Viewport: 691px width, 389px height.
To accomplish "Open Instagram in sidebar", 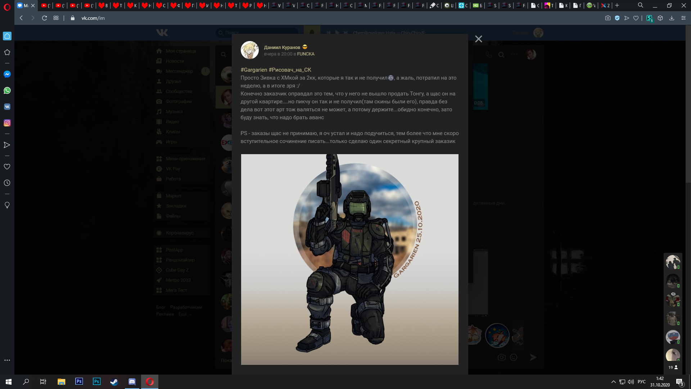I will (7, 123).
